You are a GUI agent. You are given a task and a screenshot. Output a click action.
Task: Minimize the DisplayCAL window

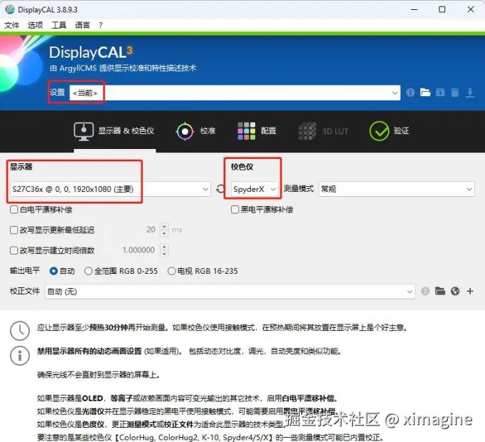[414, 9]
